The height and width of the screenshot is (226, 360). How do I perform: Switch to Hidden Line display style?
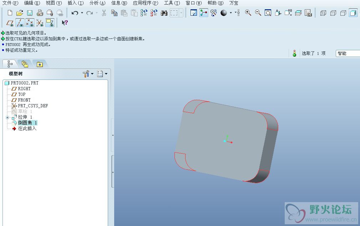(333, 13)
